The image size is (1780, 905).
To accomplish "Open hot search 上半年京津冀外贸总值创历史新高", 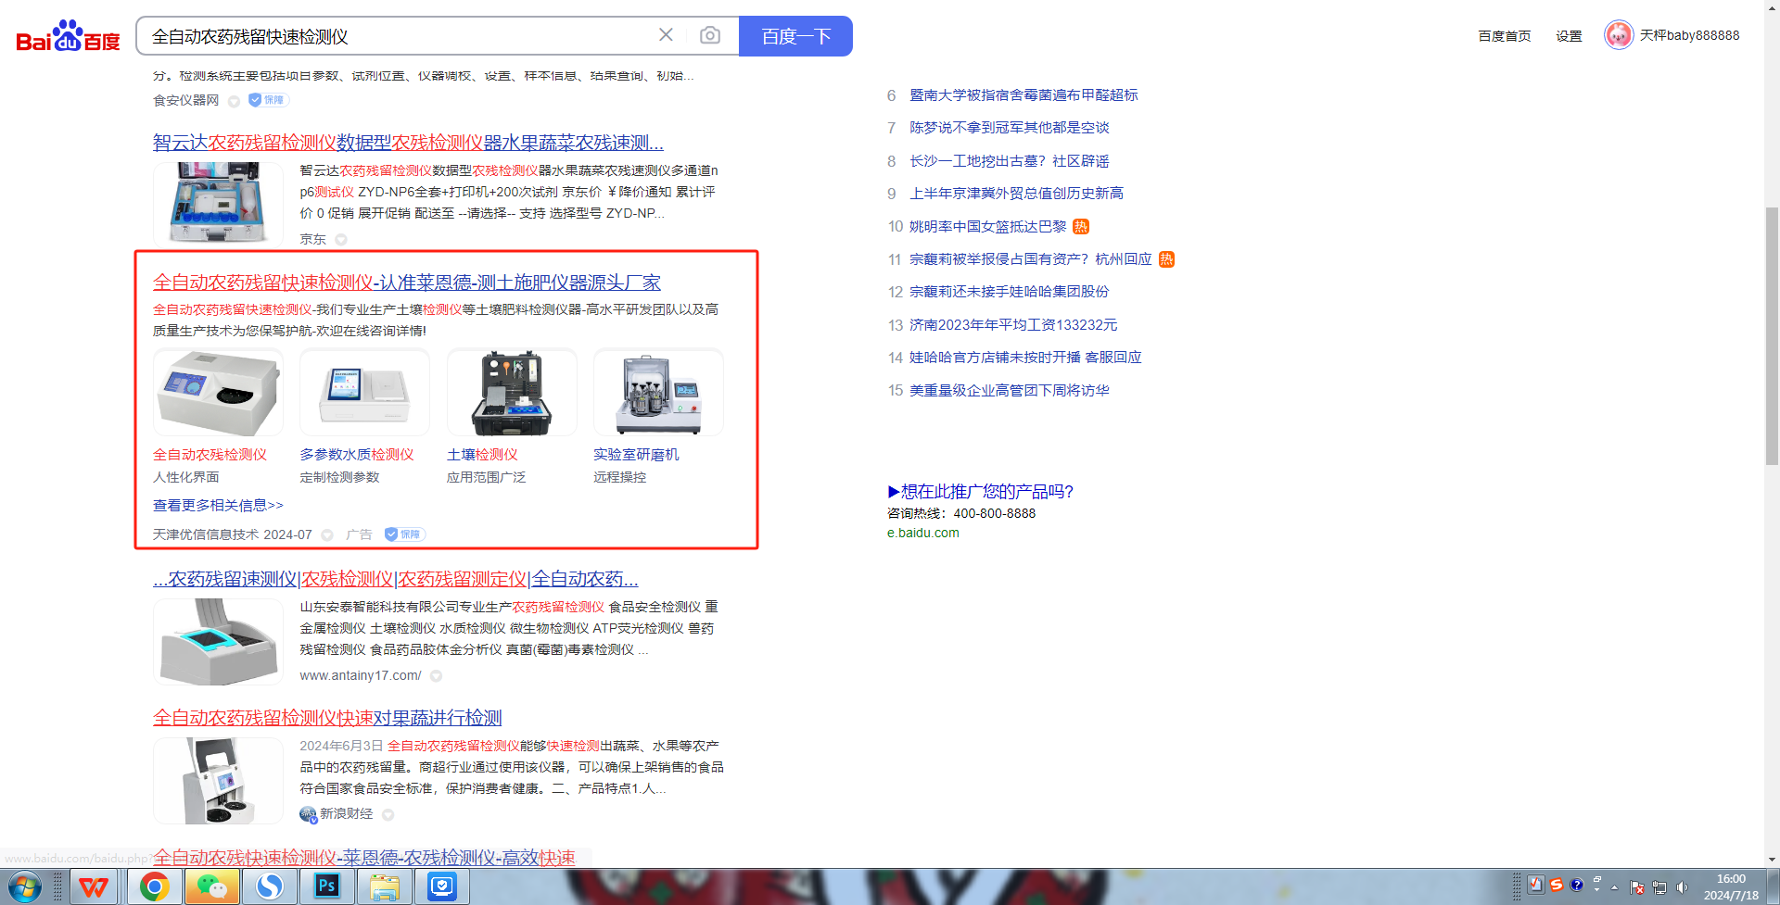I will click(1016, 194).
